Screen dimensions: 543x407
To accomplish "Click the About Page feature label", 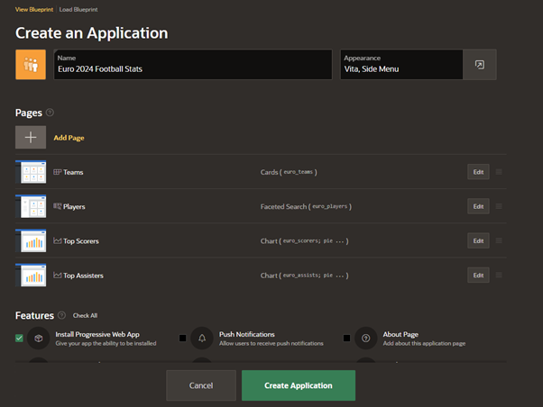I will [400, 334].
